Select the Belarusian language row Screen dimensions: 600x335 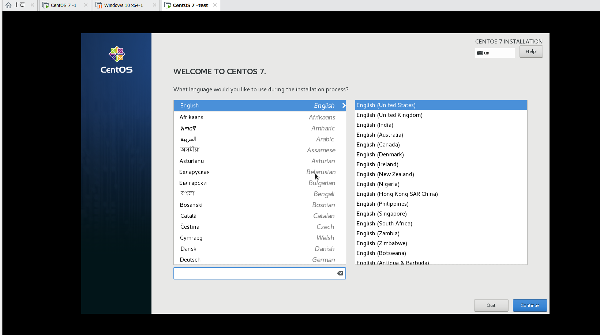[260, 172]
